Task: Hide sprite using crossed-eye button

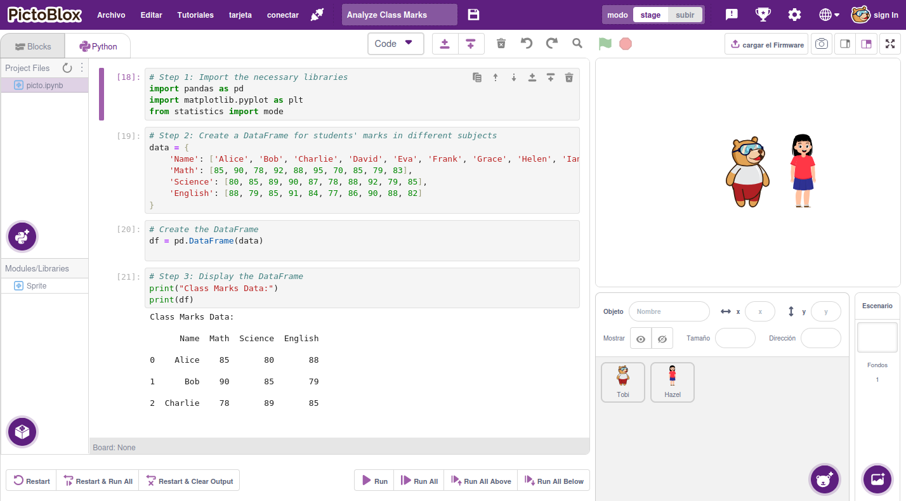Action: point(662,339)
